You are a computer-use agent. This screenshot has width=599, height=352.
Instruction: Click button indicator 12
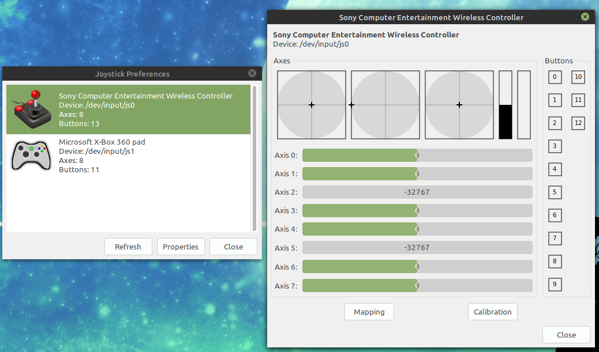click(578, 123)
